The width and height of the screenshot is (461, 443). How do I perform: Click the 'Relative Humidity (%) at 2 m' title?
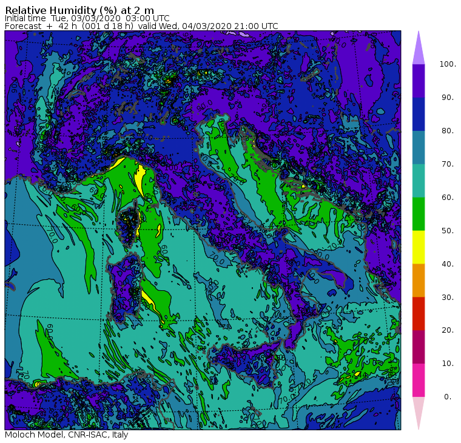tap(79, 10)
